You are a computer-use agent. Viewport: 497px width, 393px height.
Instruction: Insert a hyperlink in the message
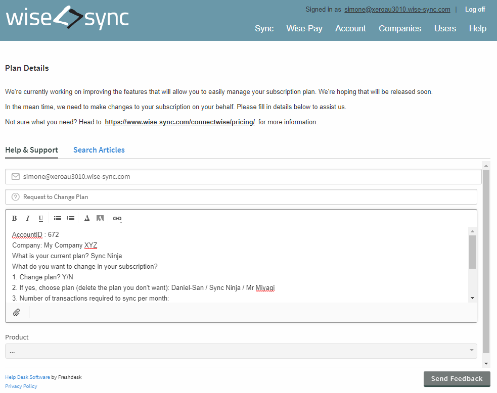117,219
